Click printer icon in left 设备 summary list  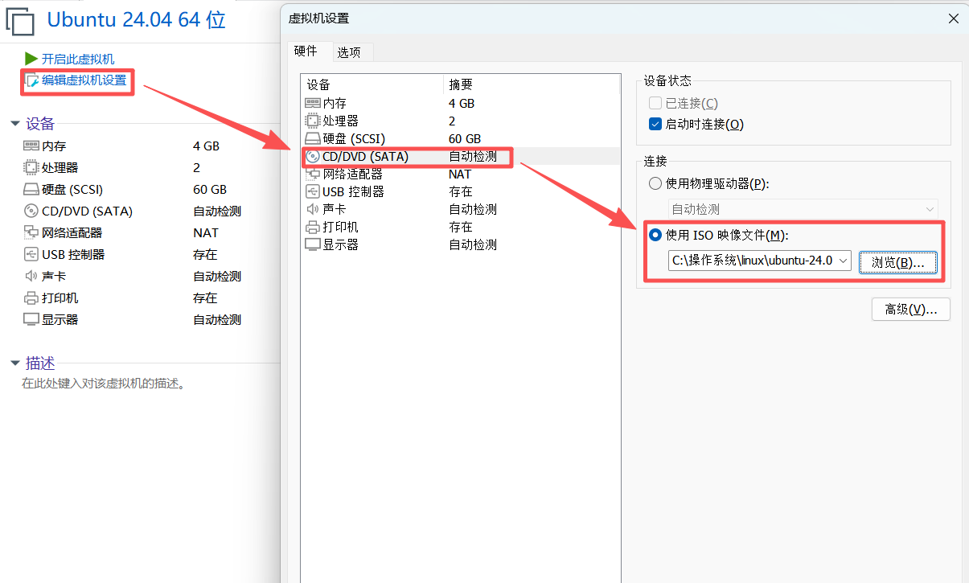click(31, 298)
